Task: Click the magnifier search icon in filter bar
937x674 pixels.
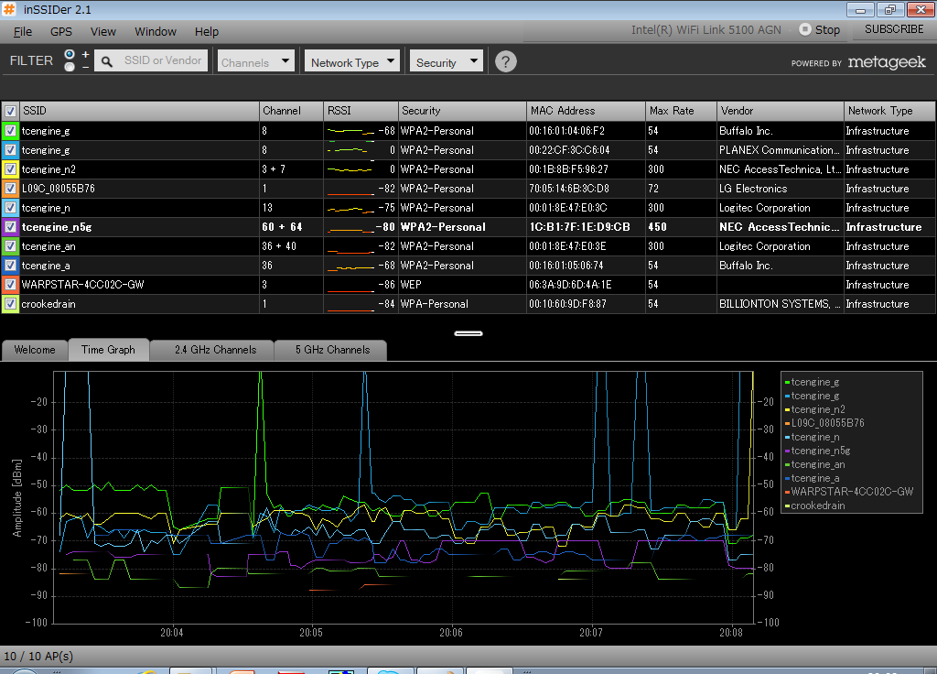Action: click(x=107, y=61)
